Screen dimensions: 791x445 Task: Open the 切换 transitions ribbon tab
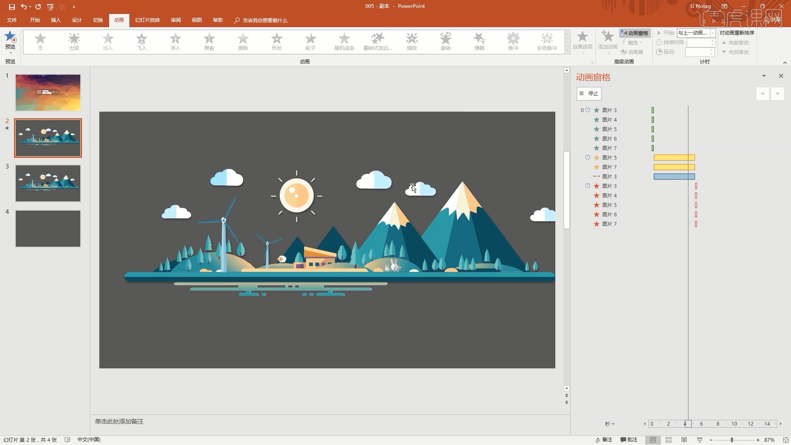tap(98, 20)
